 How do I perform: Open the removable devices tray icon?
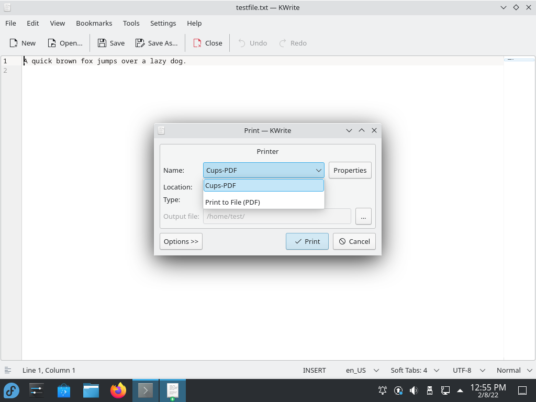430,390
